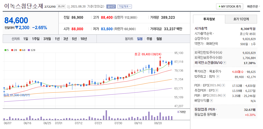Click the 거래량 volume legend
This screenshot has width=263, height=129.
[181, 112]
